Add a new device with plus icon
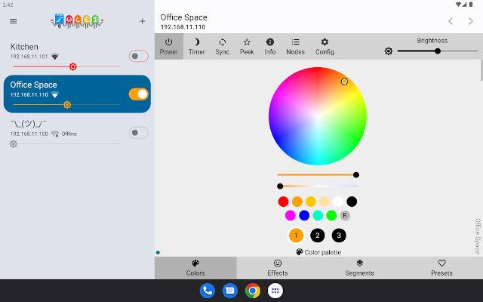Screen dimensions: 483x302 coord(142,21)
